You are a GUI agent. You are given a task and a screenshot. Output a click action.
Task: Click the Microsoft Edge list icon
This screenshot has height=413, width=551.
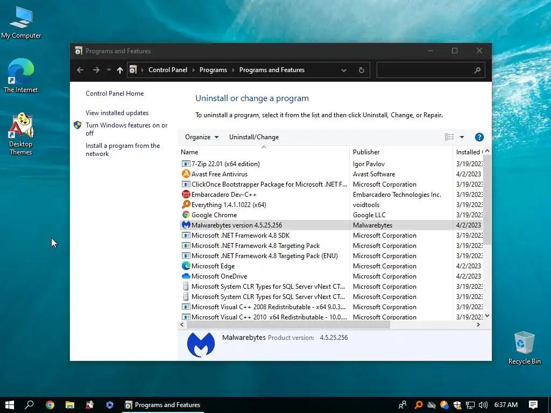[x=186, y=266]
